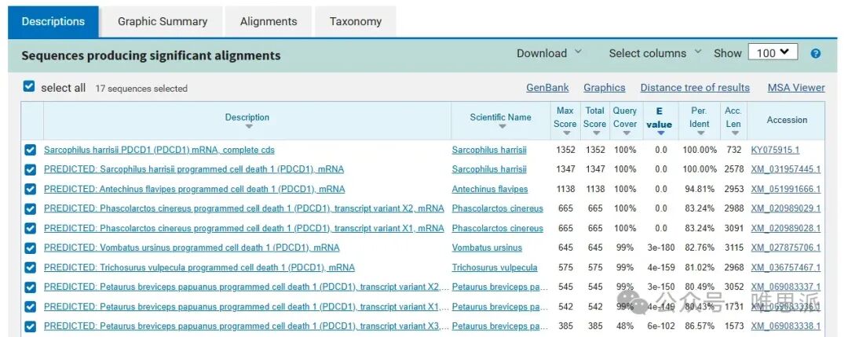Viewport: 848px width, 337px height.
Task: Uncheck row for accession KY075915.1
Action: (x=31, y=150)
